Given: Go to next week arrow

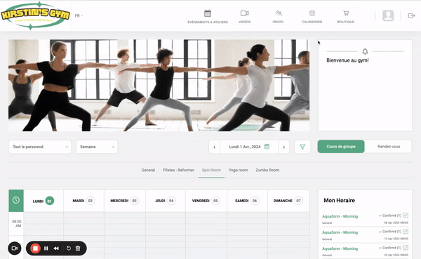Looking at the screenshot, I should point(283,147).
